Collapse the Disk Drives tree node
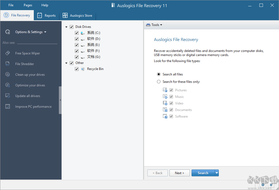Image resolution: width=279 pixels, height=190 pixels. click(66, 27)
